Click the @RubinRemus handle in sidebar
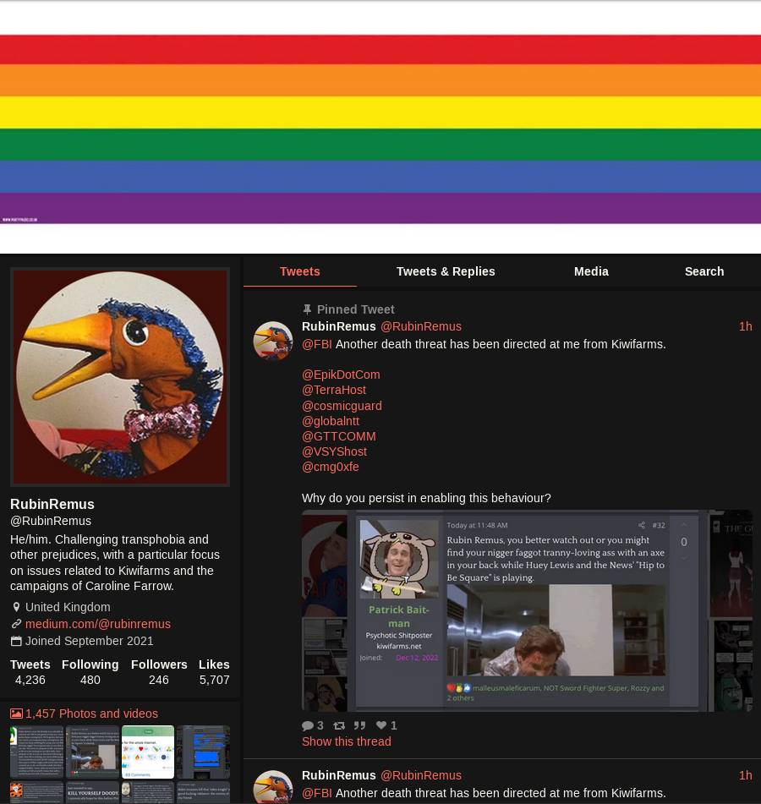This screenshot has height=804, width=761. 51,521
